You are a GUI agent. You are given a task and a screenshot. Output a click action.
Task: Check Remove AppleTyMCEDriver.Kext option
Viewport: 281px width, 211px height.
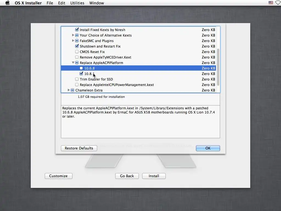(77, 57)
